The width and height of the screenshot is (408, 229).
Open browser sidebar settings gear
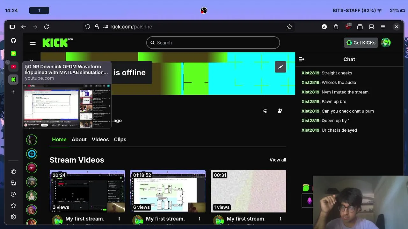pos(13,217)
